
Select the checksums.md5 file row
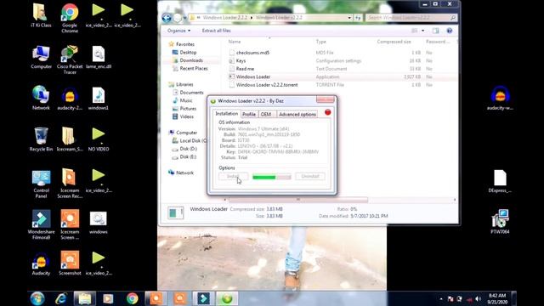pyautogui.click(x=342, y=53)
